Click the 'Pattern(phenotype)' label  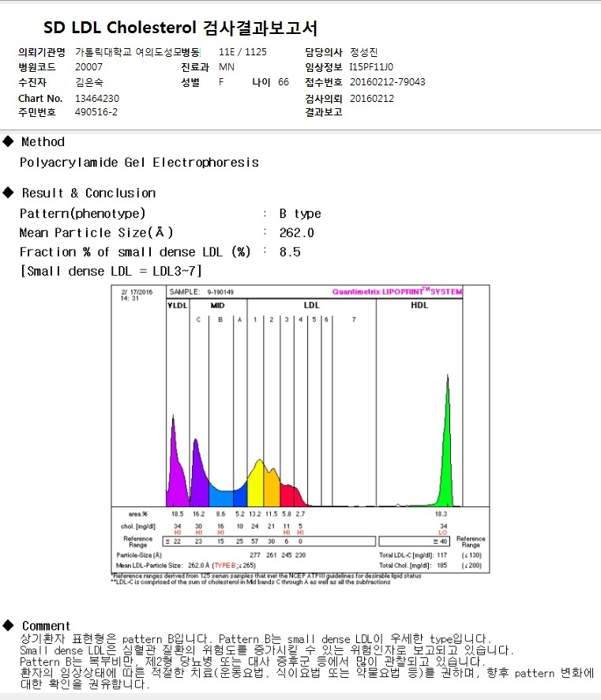(x=83, y=213)
